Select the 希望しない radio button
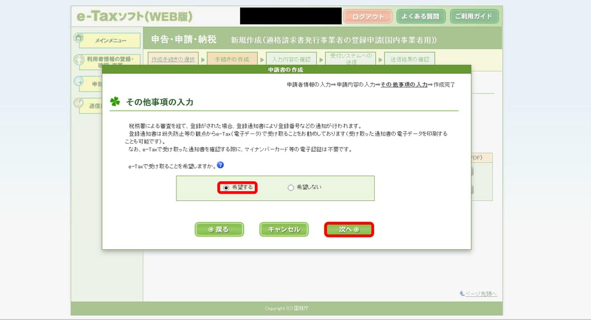 click(x=291, y=188)
